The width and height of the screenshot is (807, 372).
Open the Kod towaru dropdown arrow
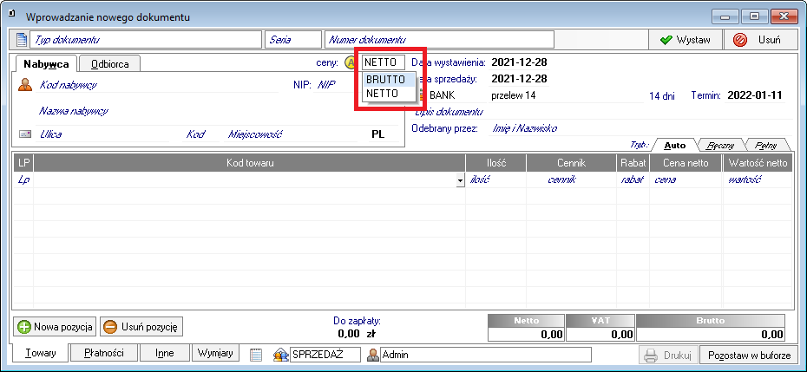coord(459,180)
